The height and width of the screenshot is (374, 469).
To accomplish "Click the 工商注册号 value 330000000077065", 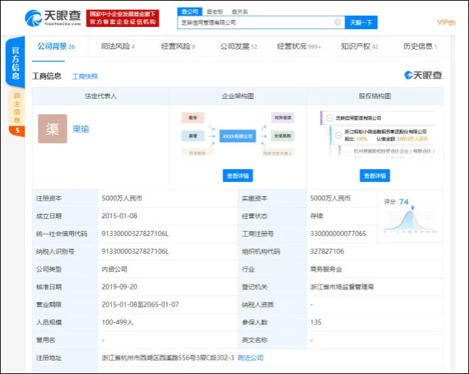I will click(338, 233).
